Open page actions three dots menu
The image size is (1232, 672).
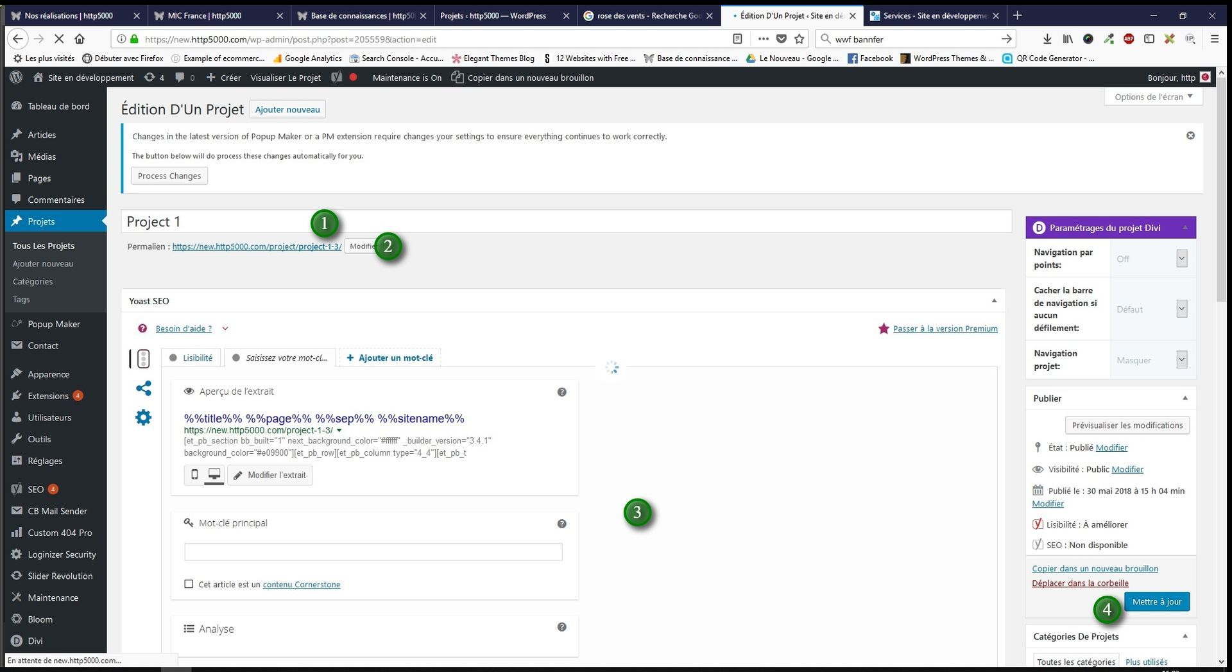763,39
